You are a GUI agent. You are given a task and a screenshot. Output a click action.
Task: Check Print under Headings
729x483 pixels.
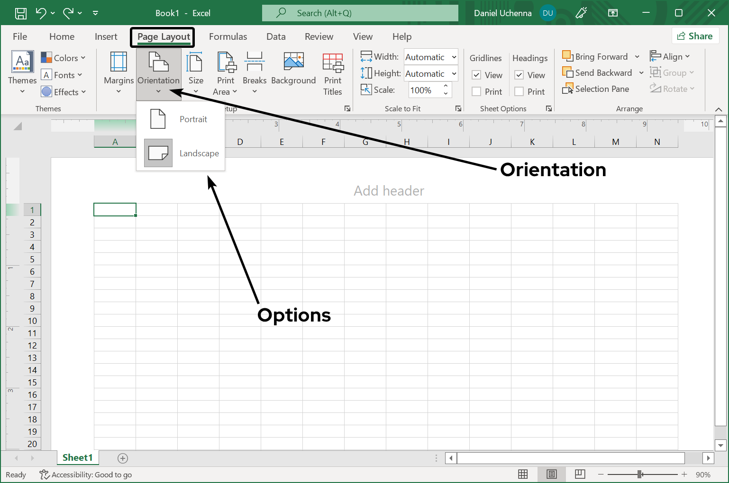(x=519, y=91)
